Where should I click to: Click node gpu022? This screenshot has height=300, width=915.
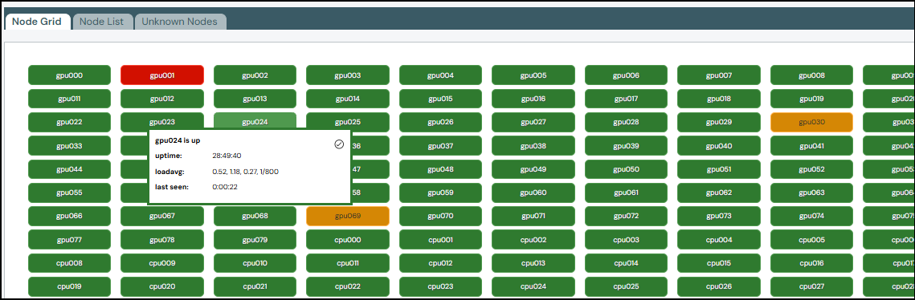coord(69,123)
